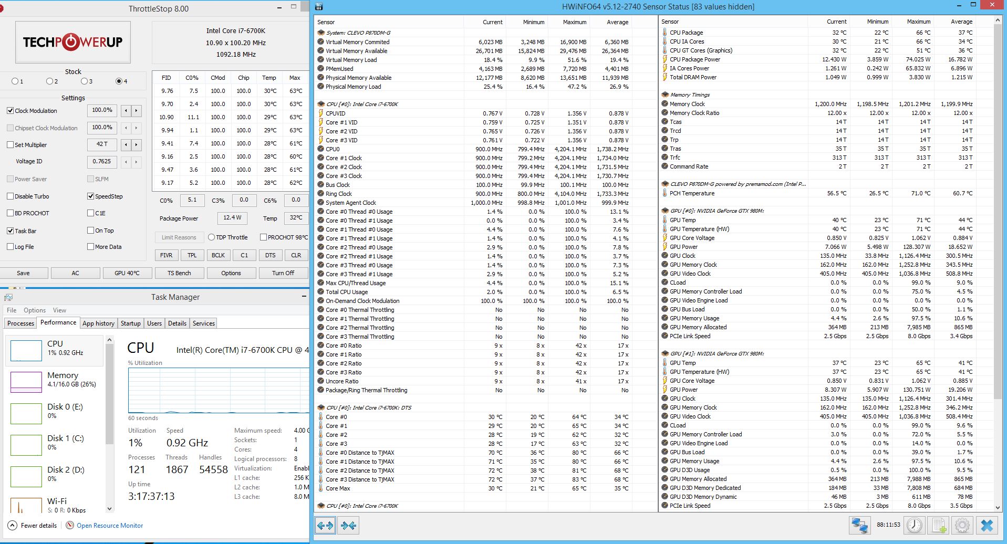Click the Set Multiplier 42 T value field
Screen dimensions: 1007x544
(x=102, y=144)
